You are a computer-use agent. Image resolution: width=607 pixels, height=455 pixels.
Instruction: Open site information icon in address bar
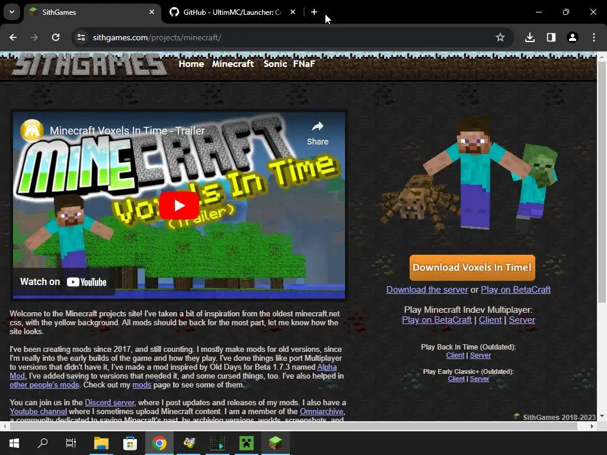point(81,37)
